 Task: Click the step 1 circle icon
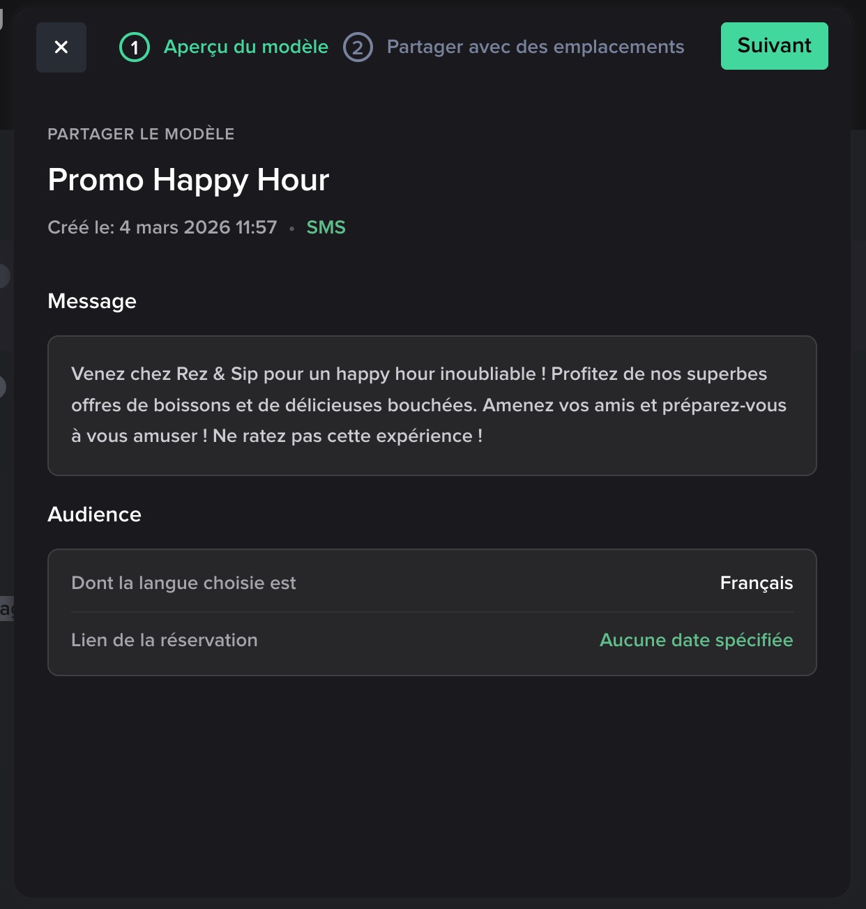(x=135, y=47)
